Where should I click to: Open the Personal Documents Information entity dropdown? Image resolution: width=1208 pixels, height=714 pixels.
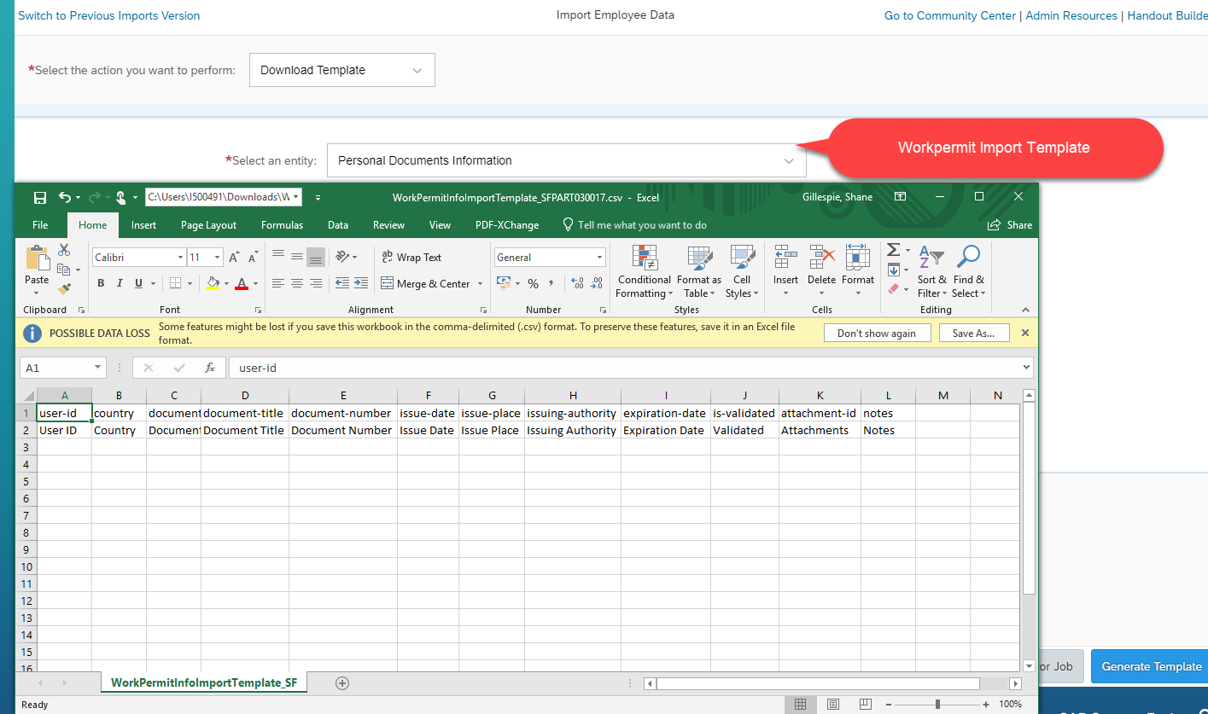pyautogui.click(x=567, y=160)
